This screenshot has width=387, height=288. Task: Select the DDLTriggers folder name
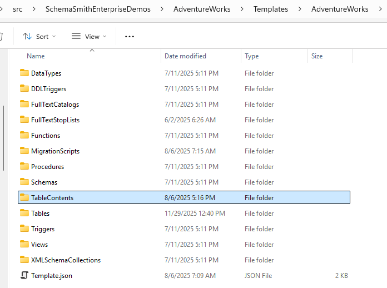pyautogui.click(x=48, y=89)
